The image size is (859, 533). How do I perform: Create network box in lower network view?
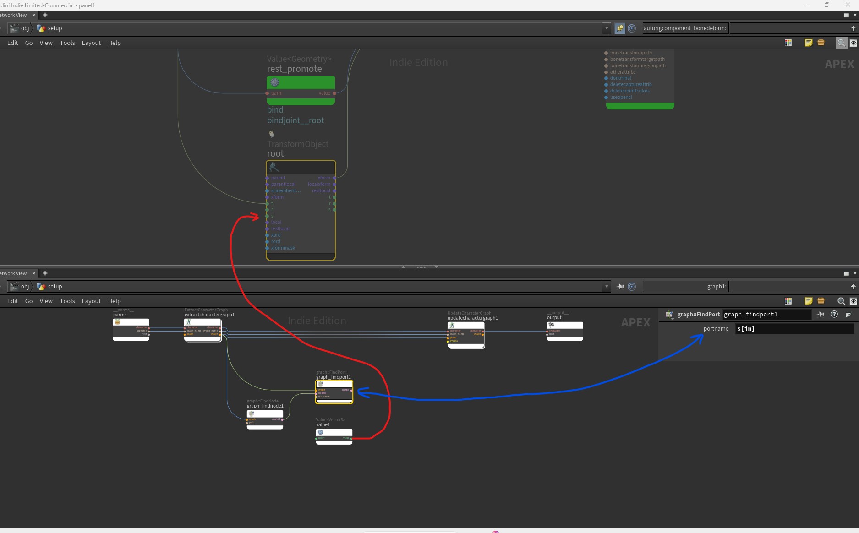pos(821,301)
